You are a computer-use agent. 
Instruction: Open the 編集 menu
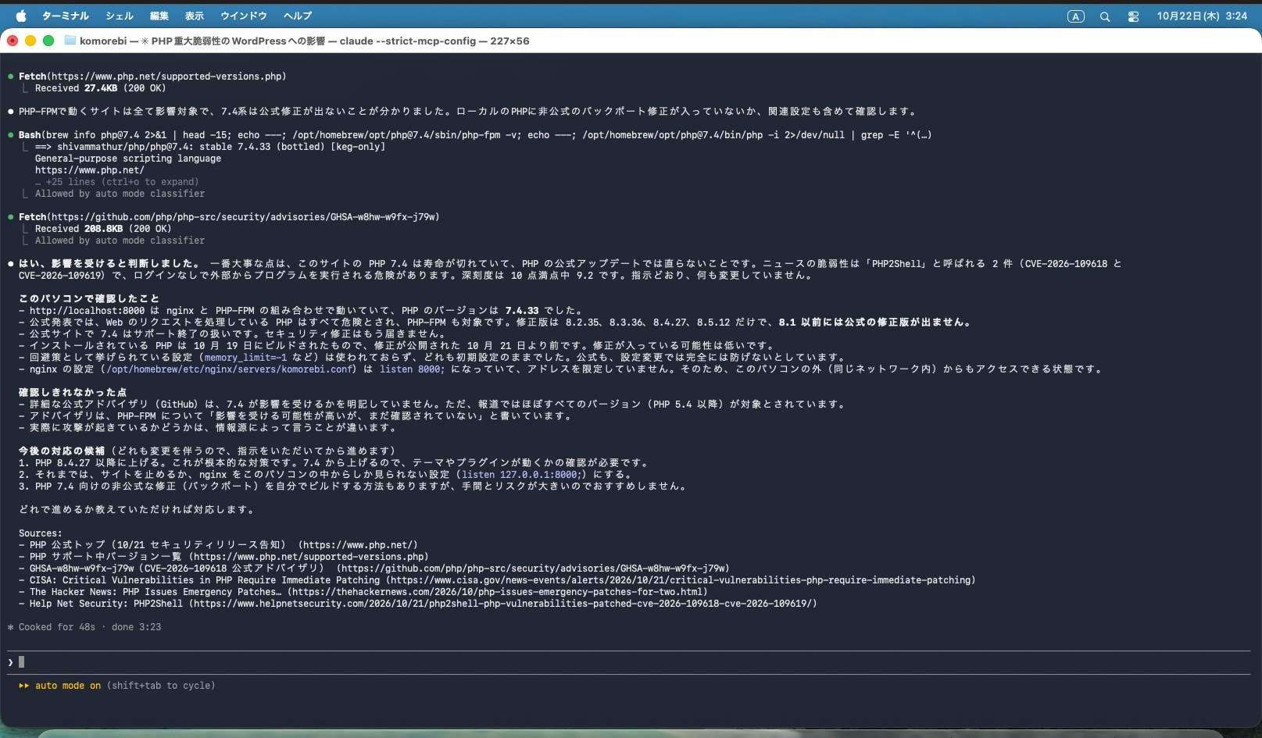159,16
